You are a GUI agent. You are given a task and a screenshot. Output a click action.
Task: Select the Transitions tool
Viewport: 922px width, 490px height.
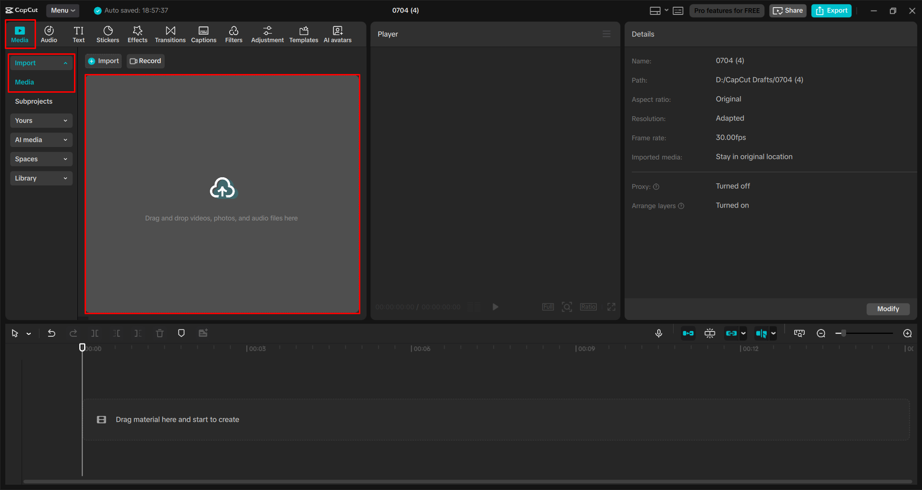coord(170,34)
